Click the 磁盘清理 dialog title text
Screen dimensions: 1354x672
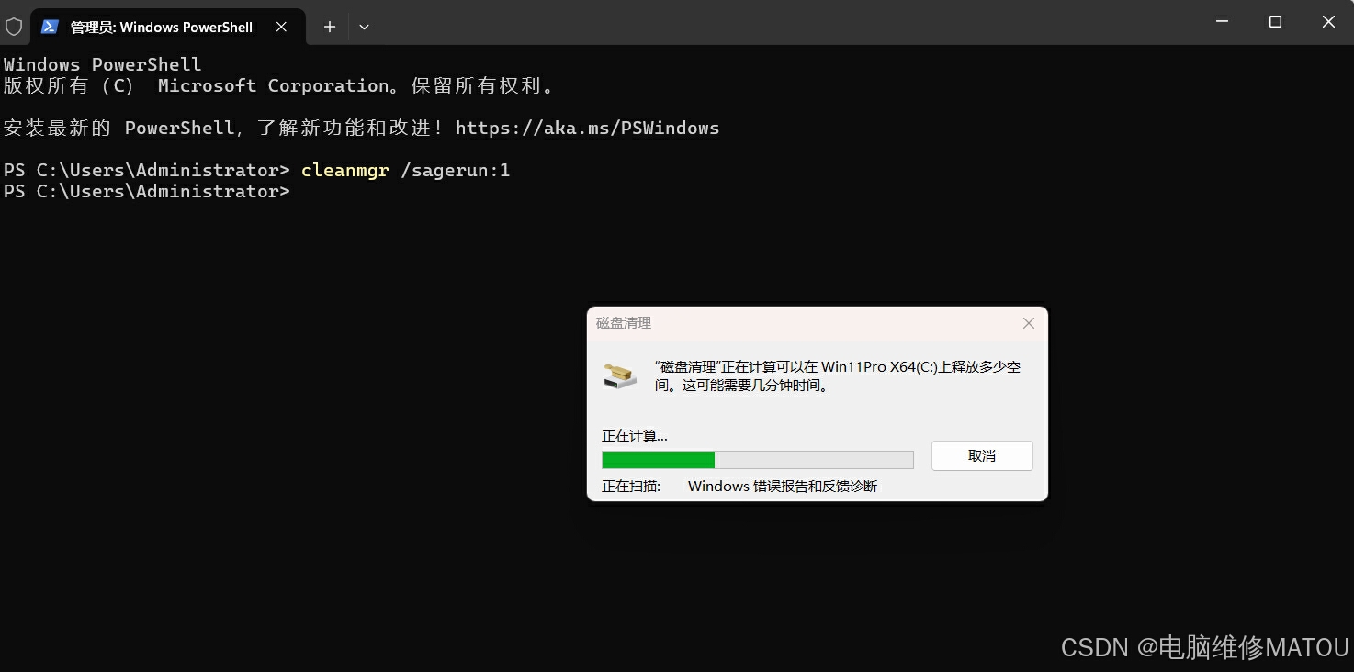pos(624,323)
